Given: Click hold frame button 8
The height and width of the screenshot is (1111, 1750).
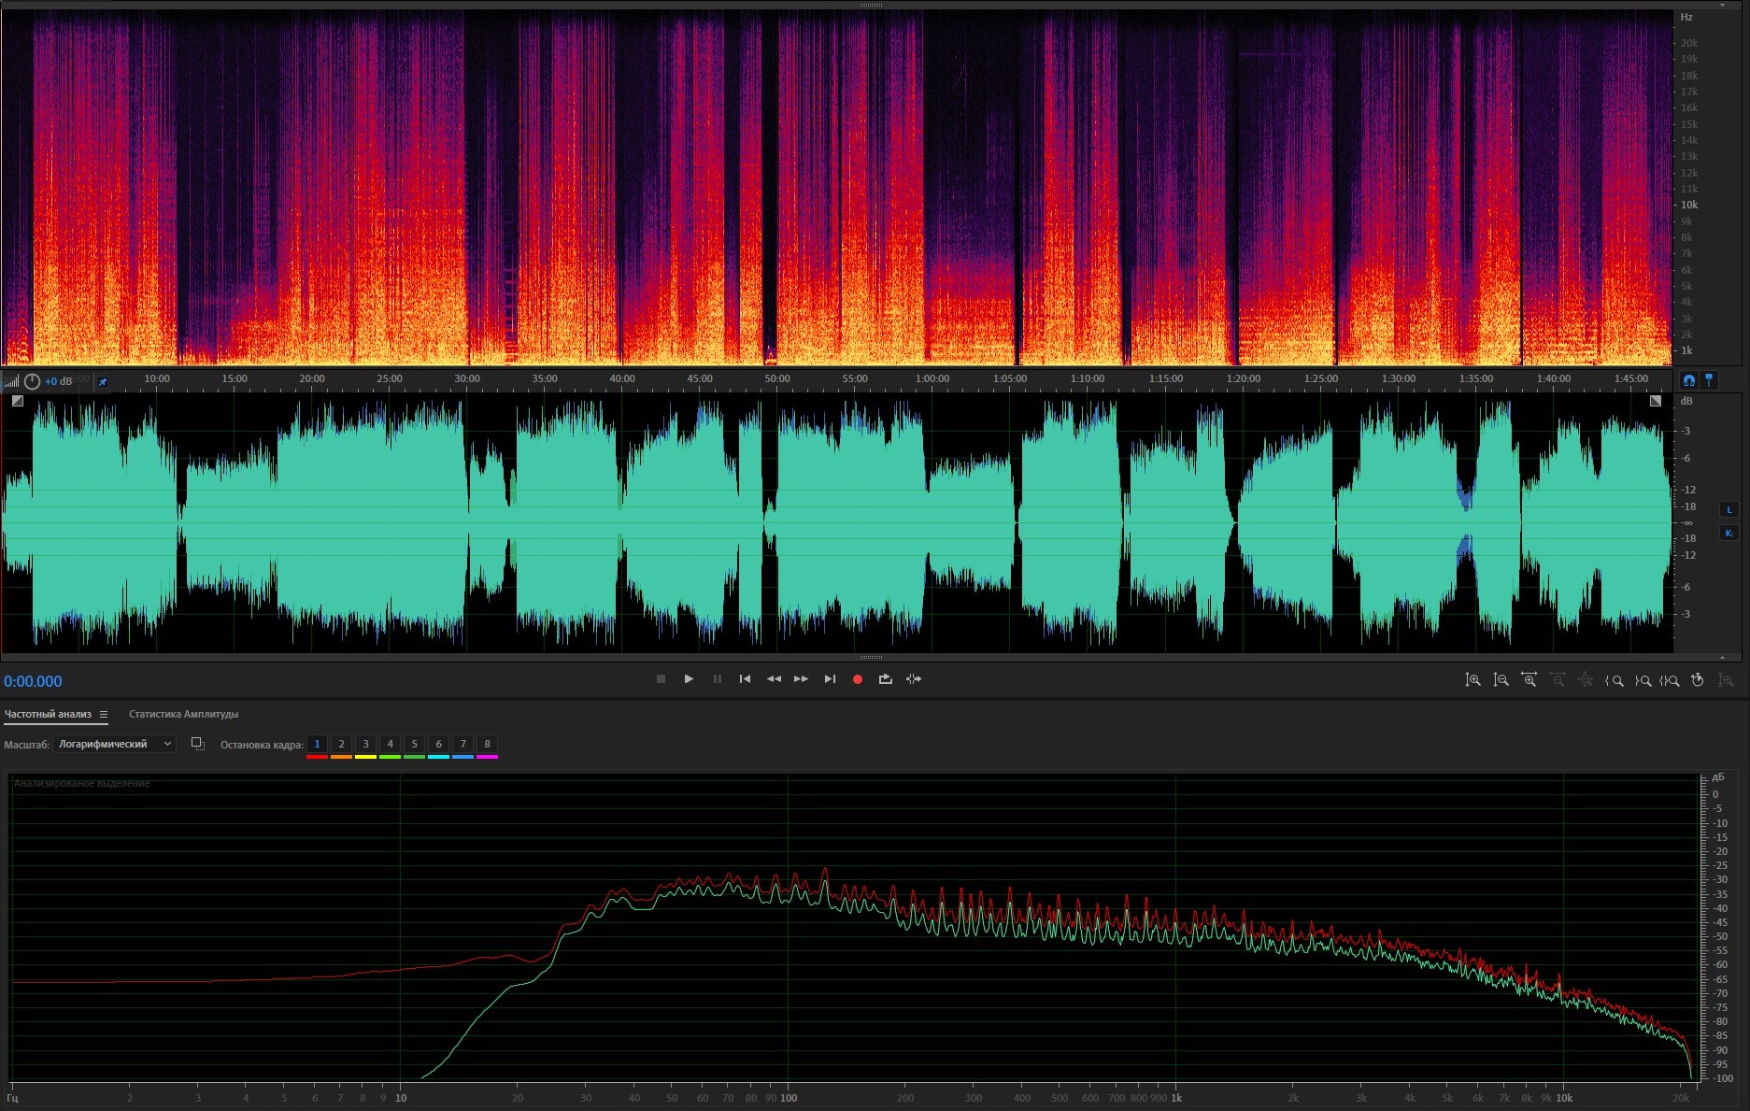Looking at the screenshot, I should point(487,745).
